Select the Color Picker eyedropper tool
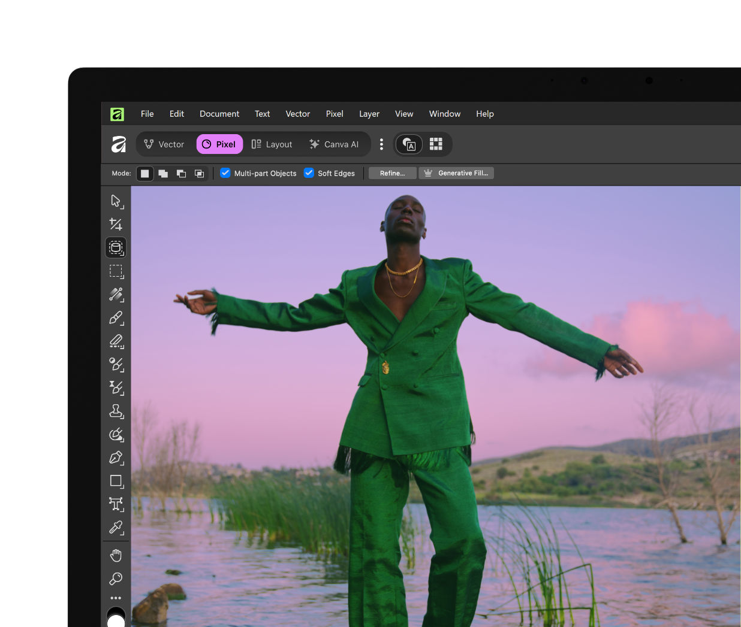This screenshot has width=741, height=627. pos(116,528)
